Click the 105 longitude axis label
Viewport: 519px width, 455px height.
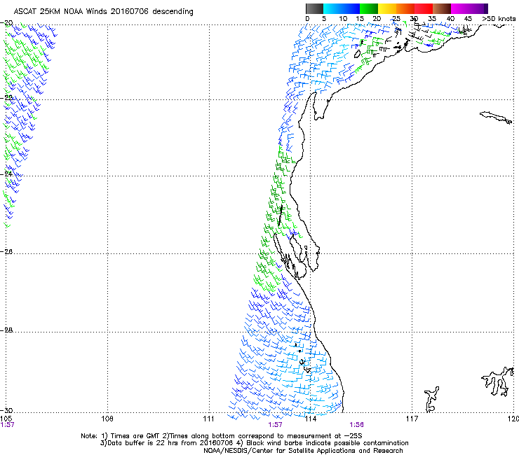coord(6,419)
